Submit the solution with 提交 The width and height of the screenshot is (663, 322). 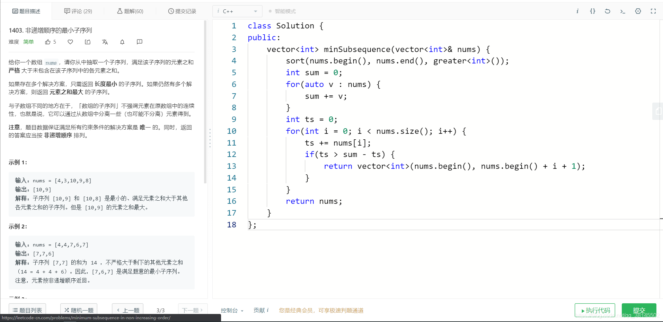point(639,310)
